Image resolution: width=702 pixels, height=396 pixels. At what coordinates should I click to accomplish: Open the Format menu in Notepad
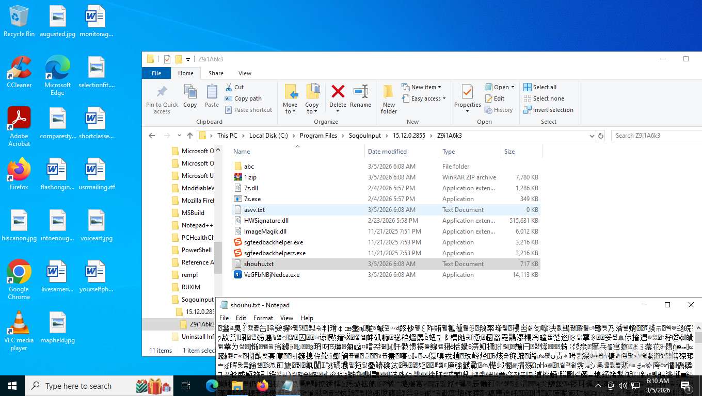(x=263, y=318)
